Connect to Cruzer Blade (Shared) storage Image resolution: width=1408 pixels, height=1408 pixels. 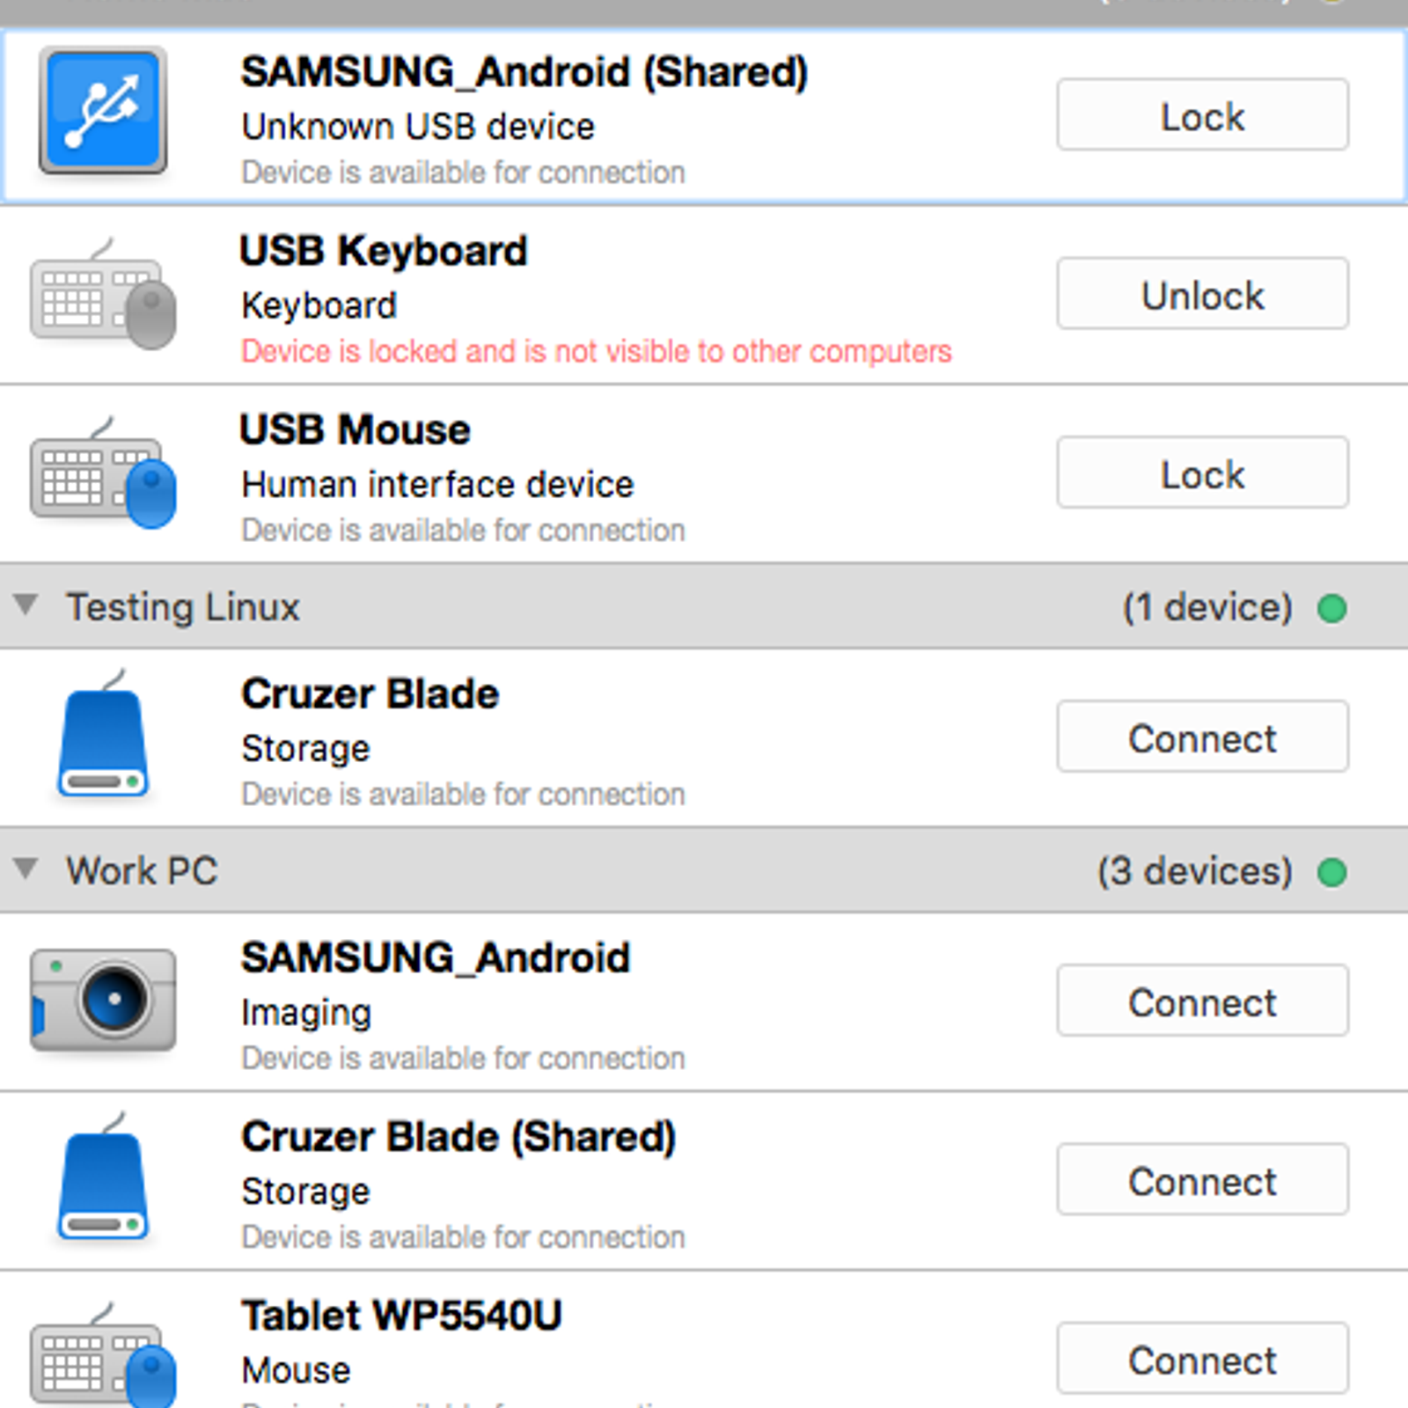click(x=1202, y=1179)
